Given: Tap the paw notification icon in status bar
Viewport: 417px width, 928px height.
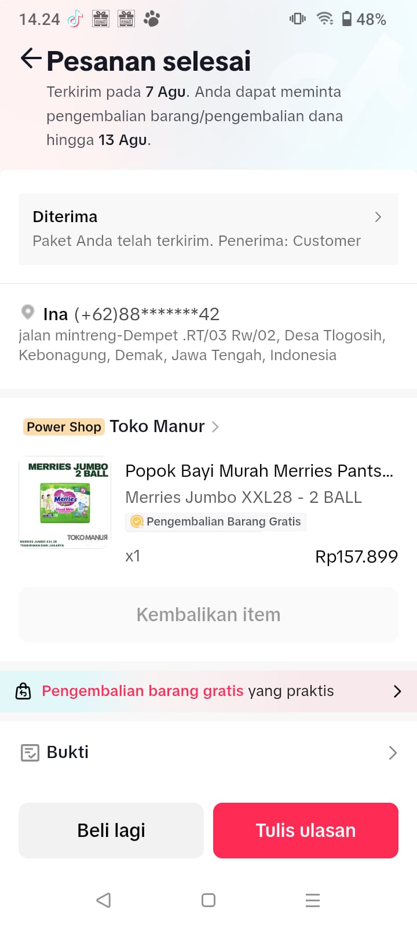Looking at the screenshot, I should [x=152, y=19].
